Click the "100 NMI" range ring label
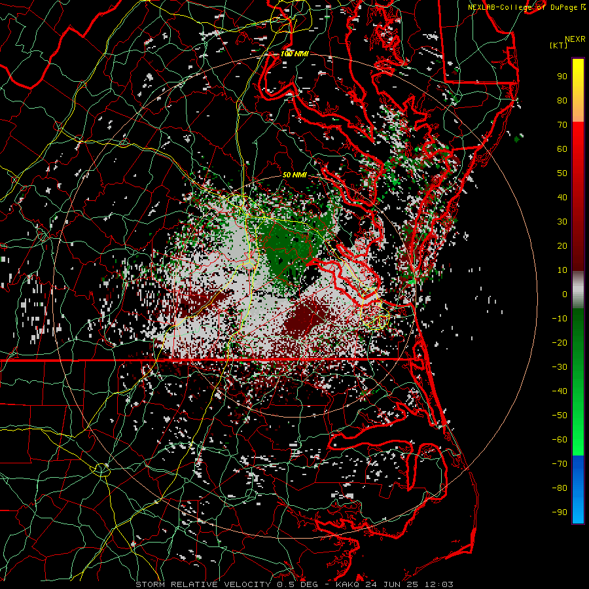The image size is (589, 589). [x=294, y=54]
